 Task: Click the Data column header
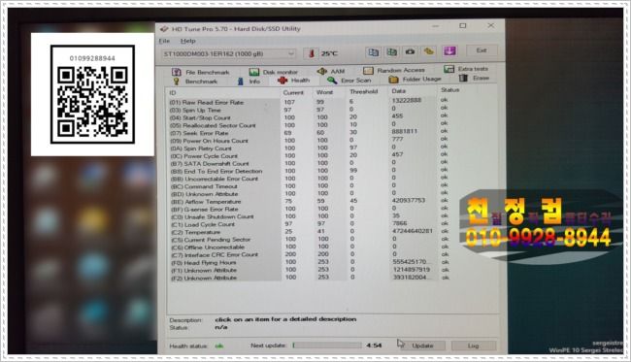coord(399,91)
